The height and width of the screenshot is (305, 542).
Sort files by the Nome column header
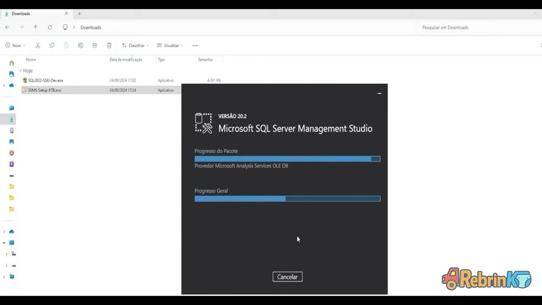click(31, 60)
